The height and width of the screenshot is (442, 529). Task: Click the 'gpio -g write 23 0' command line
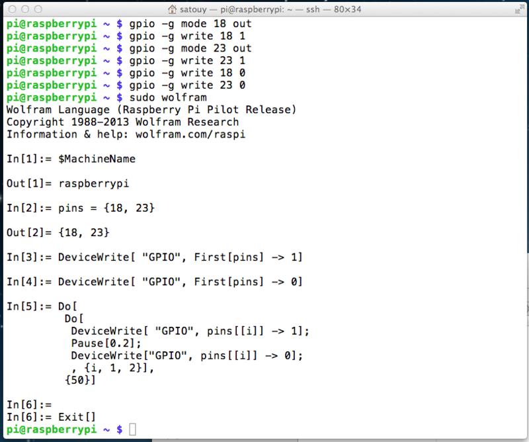[187, 85]
